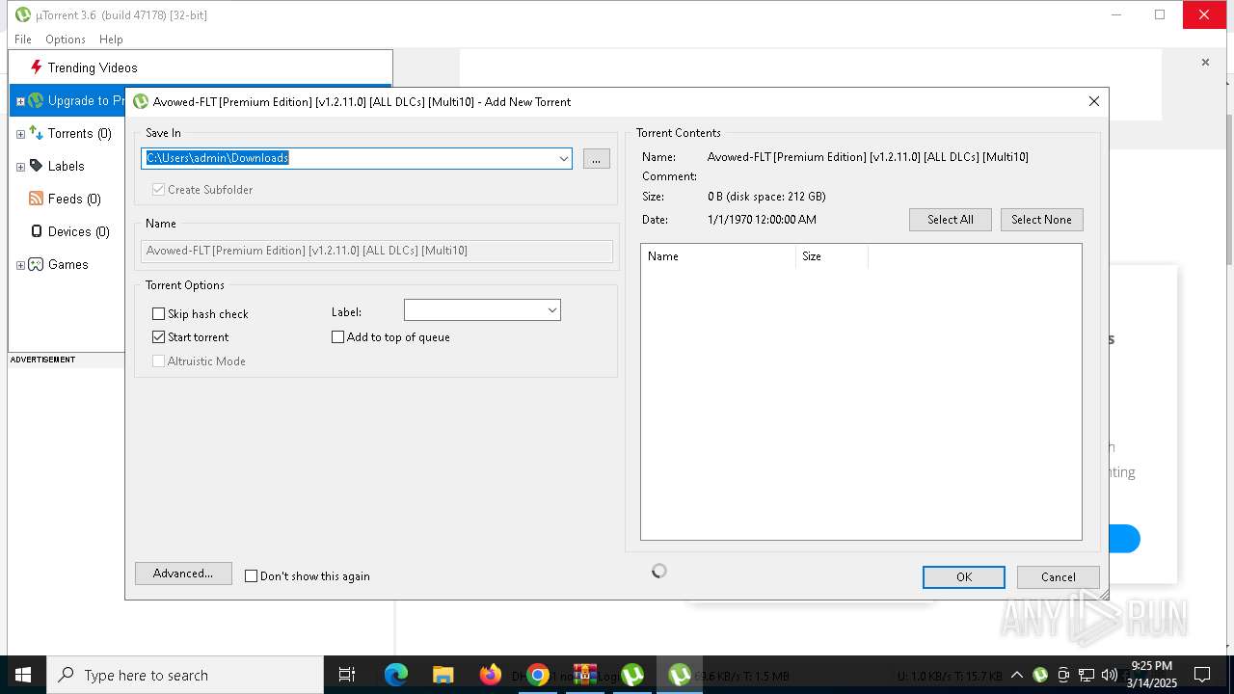This screenshot has height=694, width=1234.
Task: Enable Add to top of queue
Action: [337, 337]
